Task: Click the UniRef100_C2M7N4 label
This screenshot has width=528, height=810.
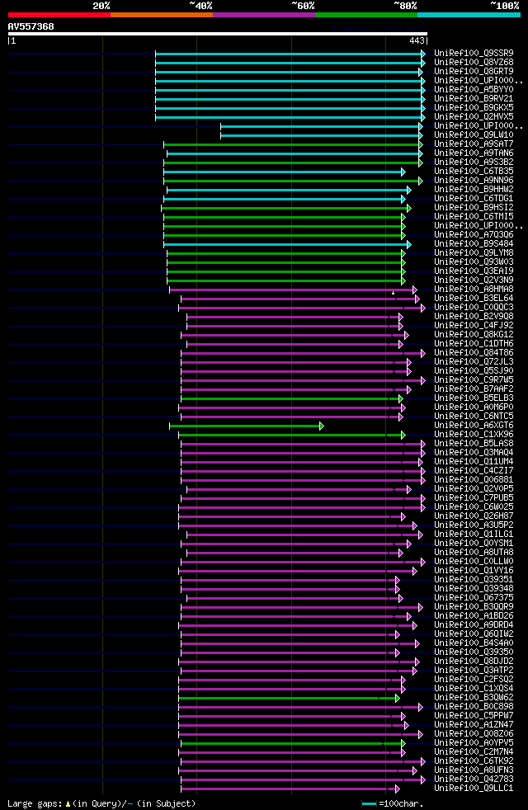Action: pyautogui.click(x=474, y=752)
